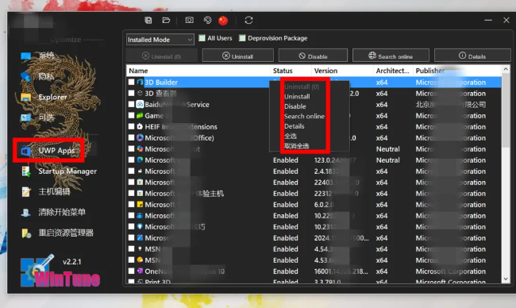Sort by the Publisher column header
The height and width of the screenshot is (308, 516).
point(457,71)
